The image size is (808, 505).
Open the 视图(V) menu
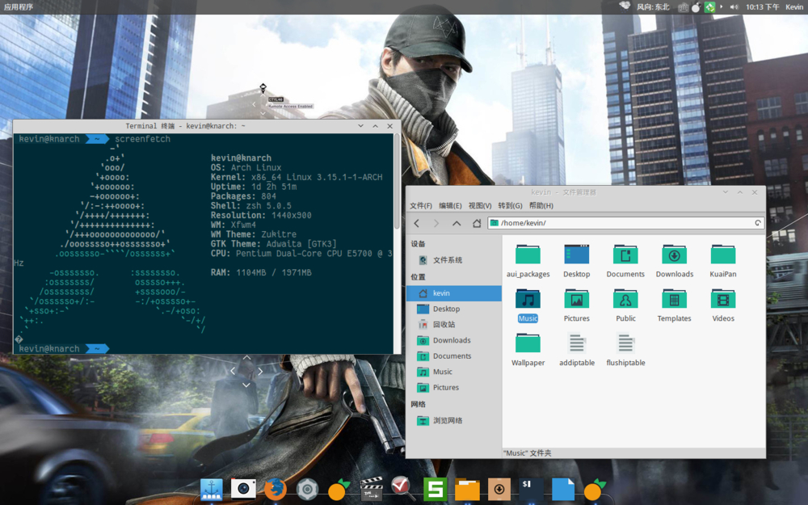[480, 206]
